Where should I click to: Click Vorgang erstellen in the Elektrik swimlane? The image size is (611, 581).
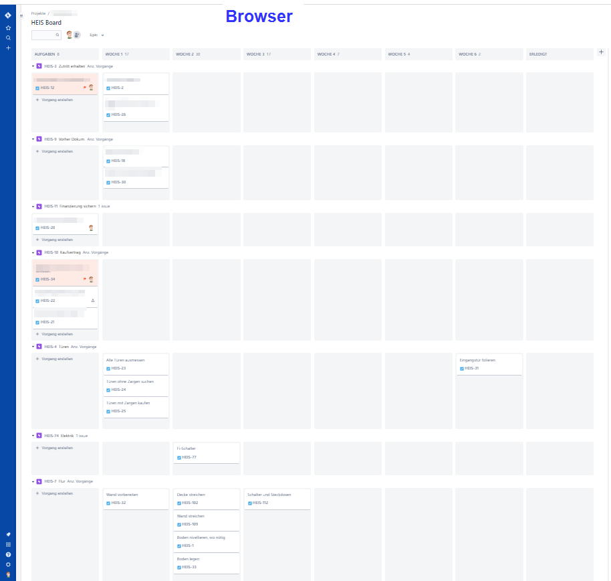(x=55, y=448)
